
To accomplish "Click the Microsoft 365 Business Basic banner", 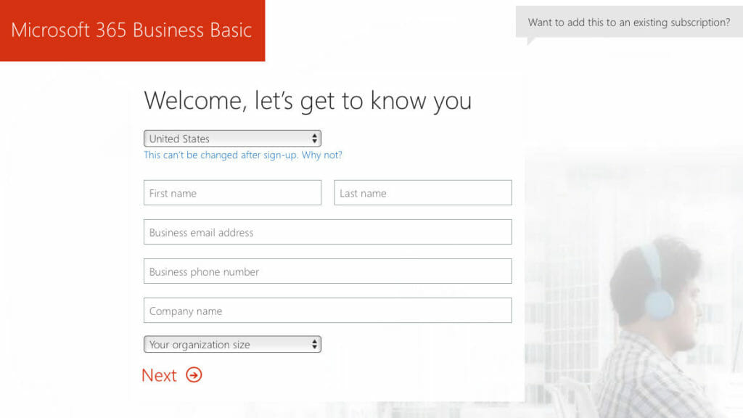I will pos(132,30).
